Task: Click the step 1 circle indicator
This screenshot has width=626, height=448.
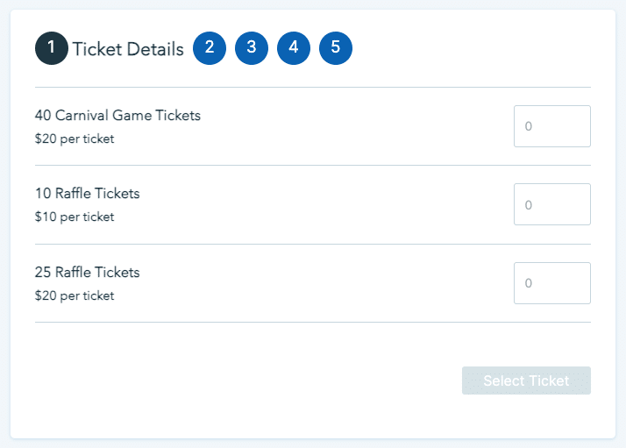Action: [x=52, y=48]
